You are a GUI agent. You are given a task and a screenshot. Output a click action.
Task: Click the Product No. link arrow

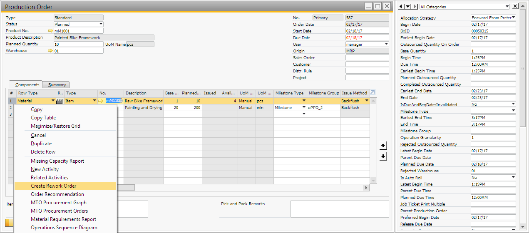click(x=51, y=31)
